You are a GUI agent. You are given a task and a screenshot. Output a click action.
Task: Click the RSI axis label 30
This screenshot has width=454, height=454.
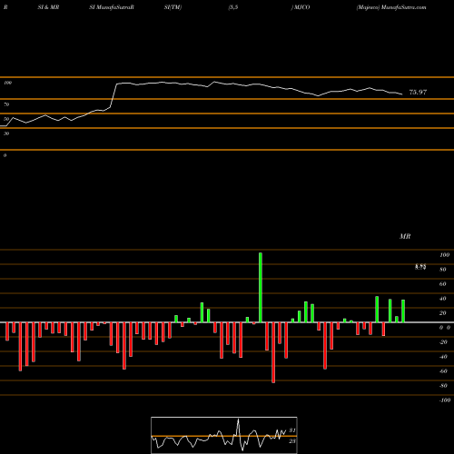pos(6,133)
